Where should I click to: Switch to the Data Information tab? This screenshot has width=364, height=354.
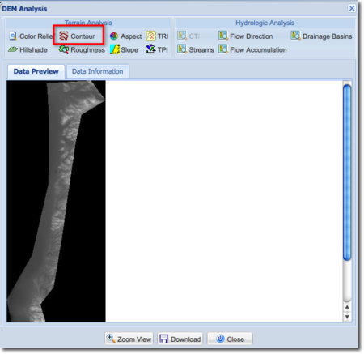98,71
